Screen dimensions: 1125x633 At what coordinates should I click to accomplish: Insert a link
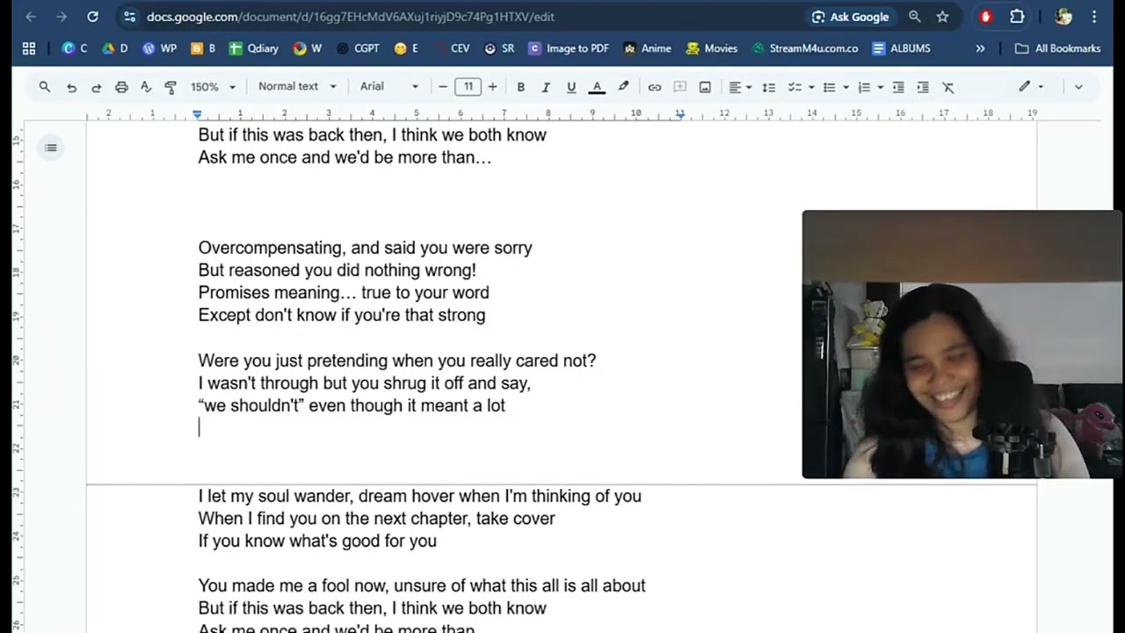655,87
